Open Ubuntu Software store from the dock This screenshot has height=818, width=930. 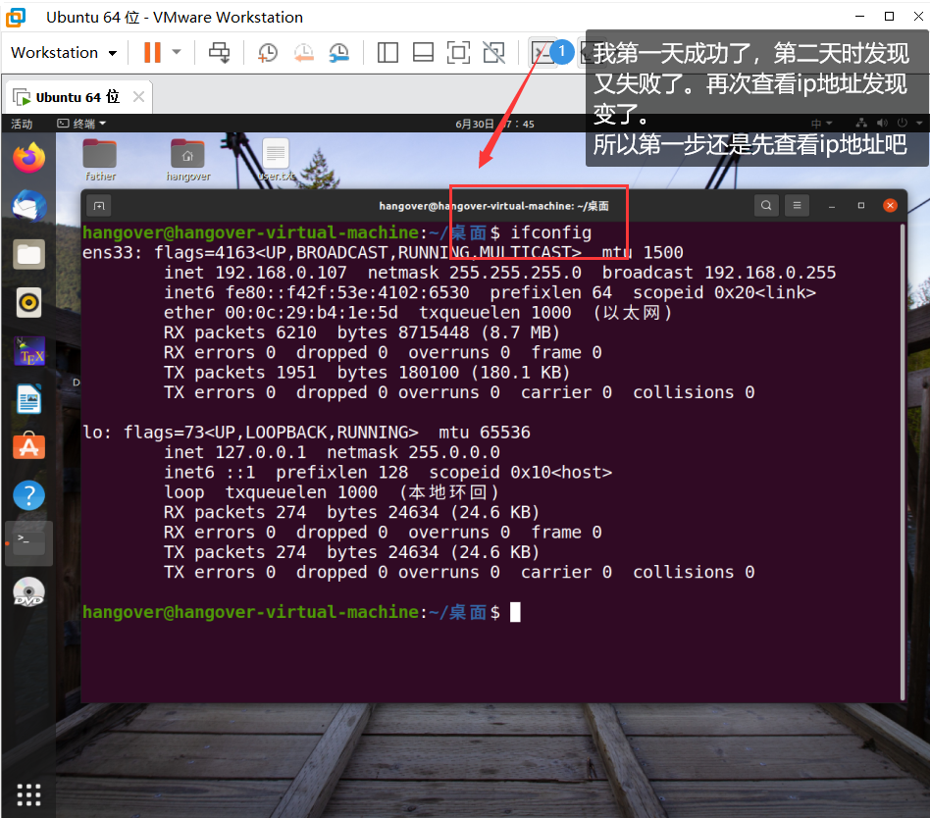coord(29,446)
